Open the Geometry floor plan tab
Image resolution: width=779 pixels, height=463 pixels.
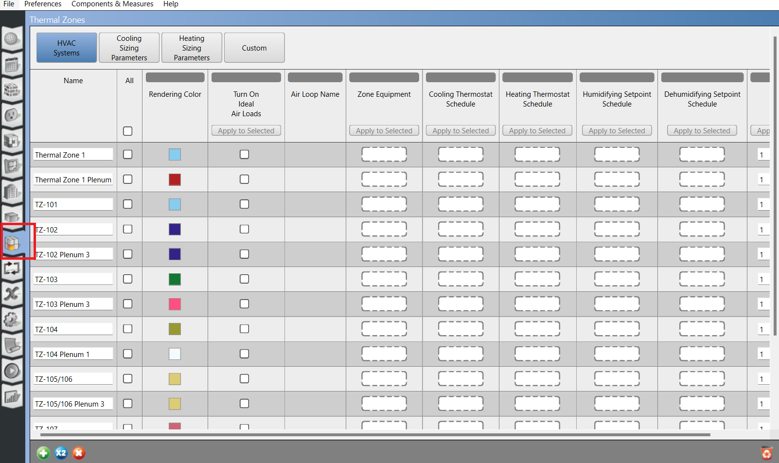[12, 166]
